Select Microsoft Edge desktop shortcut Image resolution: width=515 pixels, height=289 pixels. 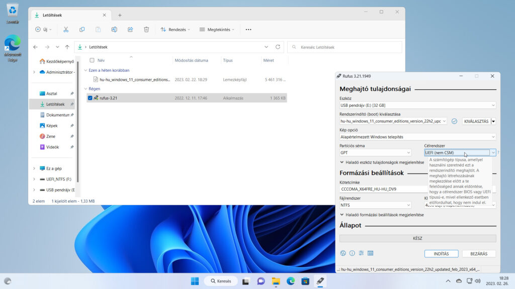pyautogui.click(x=13, y=48)
